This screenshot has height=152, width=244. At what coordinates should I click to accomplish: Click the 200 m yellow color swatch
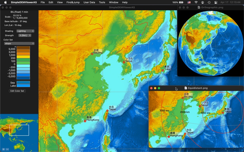coord(23,57)
